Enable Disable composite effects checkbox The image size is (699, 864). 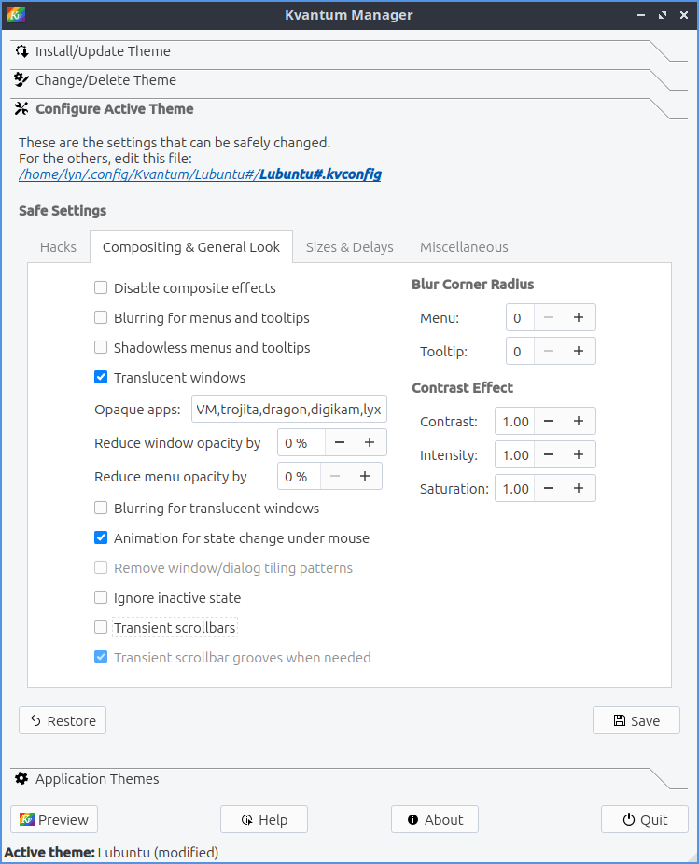pyautogui.click(x=101, y=288)
